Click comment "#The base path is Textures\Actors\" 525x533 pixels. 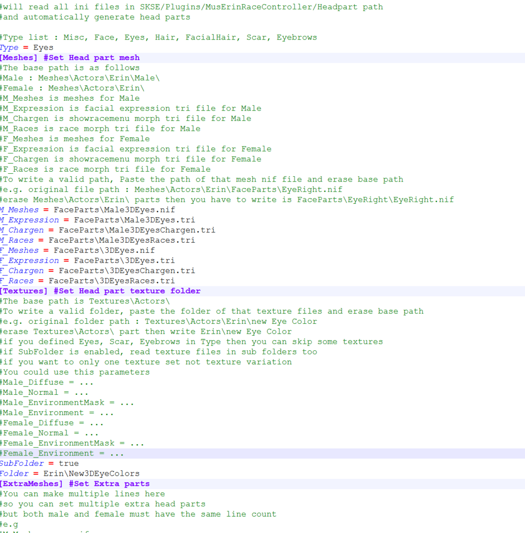click(85, 301)
